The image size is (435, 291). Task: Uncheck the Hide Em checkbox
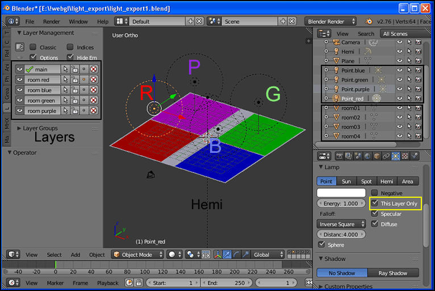coord(70,57)
